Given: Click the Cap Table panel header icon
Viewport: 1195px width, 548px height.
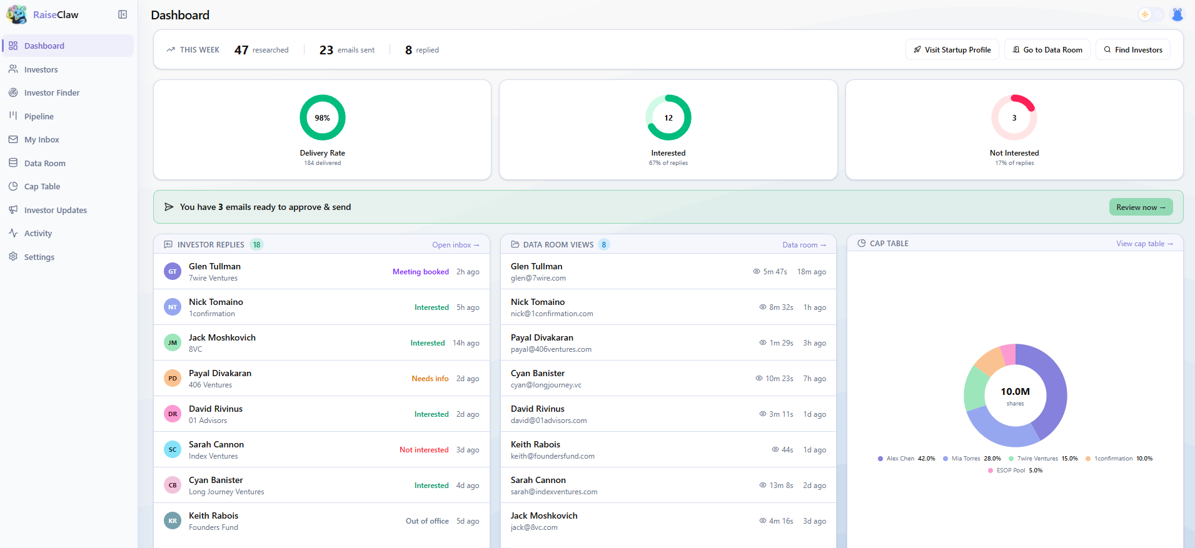Looking at the screenshot, I should click(x=862, y=243).
